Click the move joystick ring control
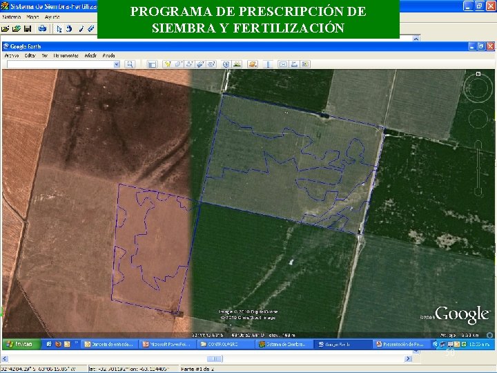Viewport: 497px width, 373px height. 478,119
